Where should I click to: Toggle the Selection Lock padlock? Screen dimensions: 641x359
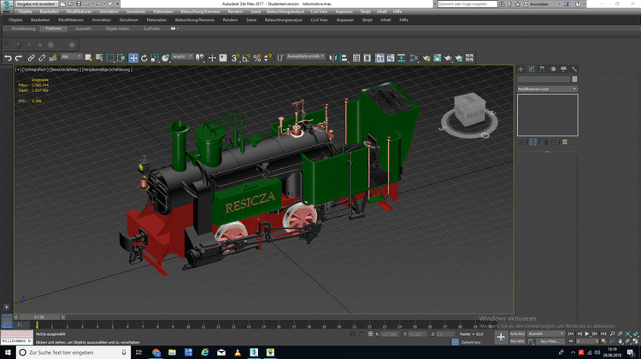click(x=362, y=334)
